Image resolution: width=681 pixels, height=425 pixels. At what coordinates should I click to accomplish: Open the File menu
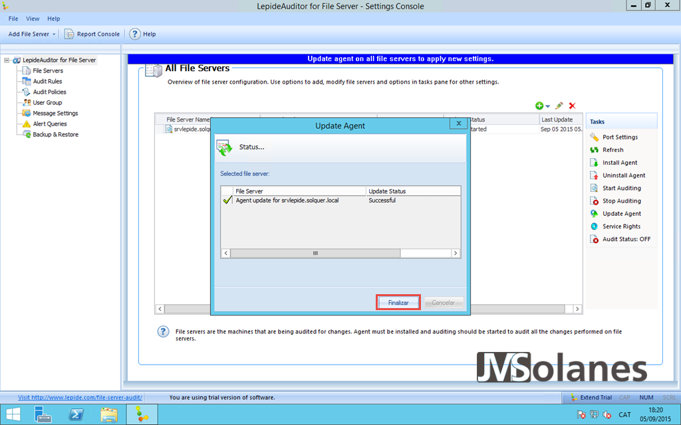(x=13, y=19)
